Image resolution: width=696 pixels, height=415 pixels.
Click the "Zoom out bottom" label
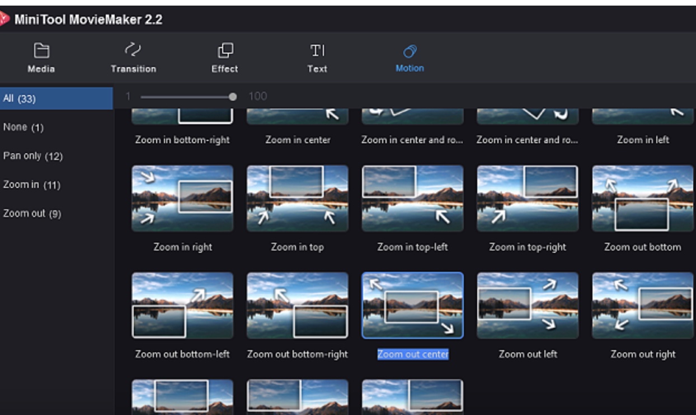643,247
